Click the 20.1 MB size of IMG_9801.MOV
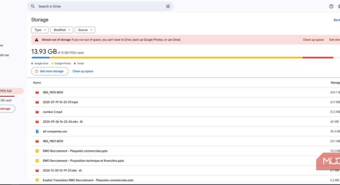 335,141
